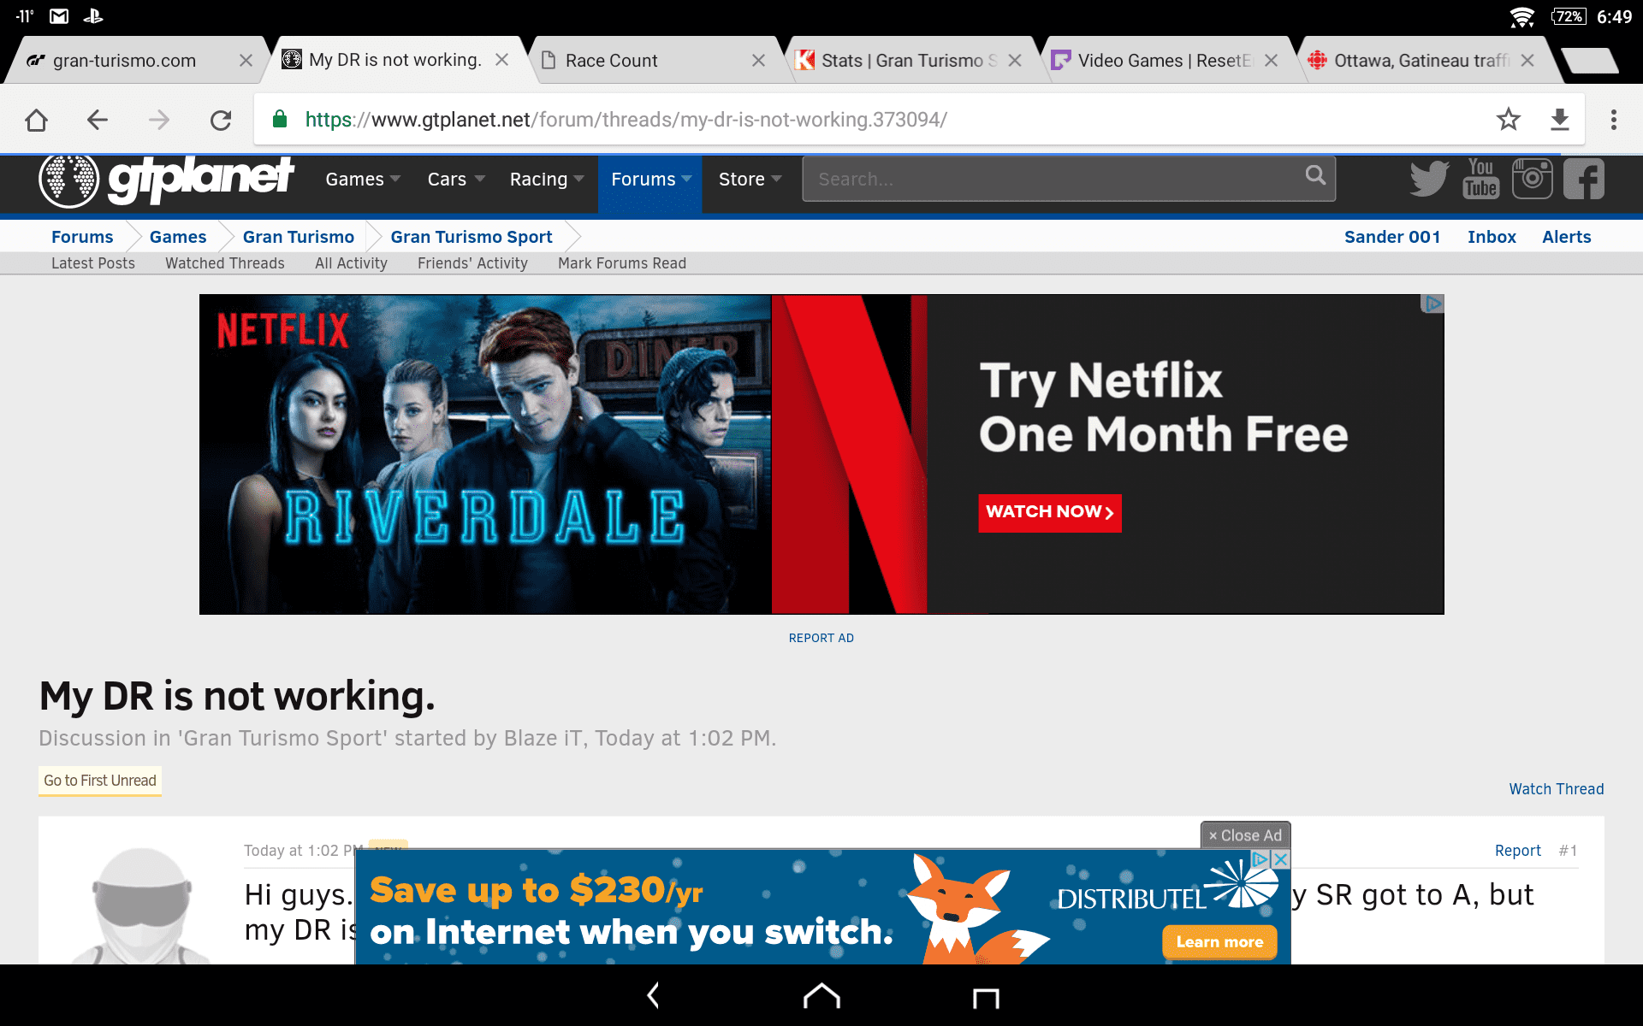Open the GTPlanet Facebook icon
Screen dimensions: 1643x1026
coord(1584,179)
